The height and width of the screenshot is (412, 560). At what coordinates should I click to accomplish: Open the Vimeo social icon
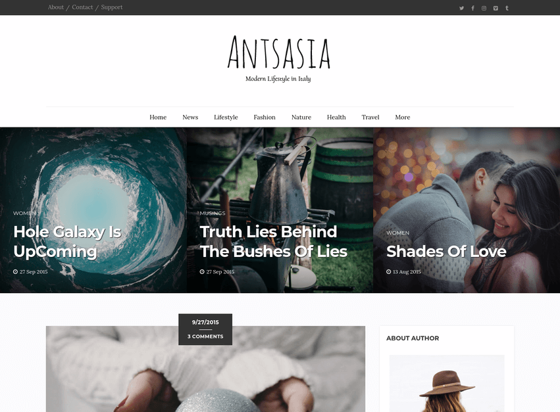tap(496, 8)
